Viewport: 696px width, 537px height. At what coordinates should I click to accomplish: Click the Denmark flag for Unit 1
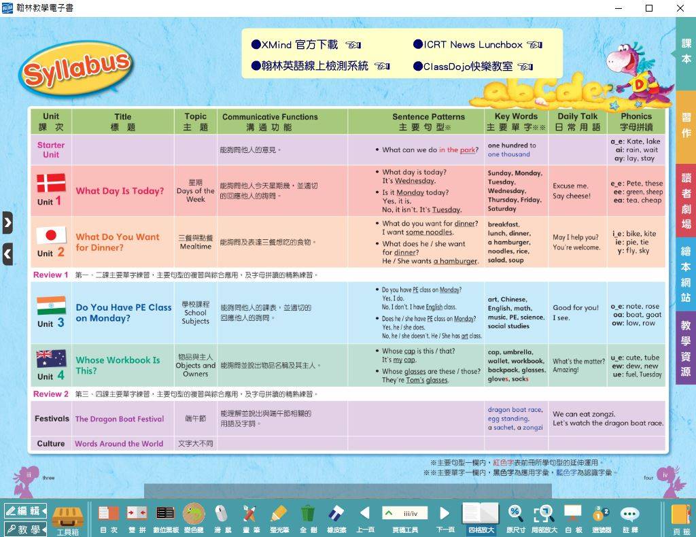coord(51,182)
